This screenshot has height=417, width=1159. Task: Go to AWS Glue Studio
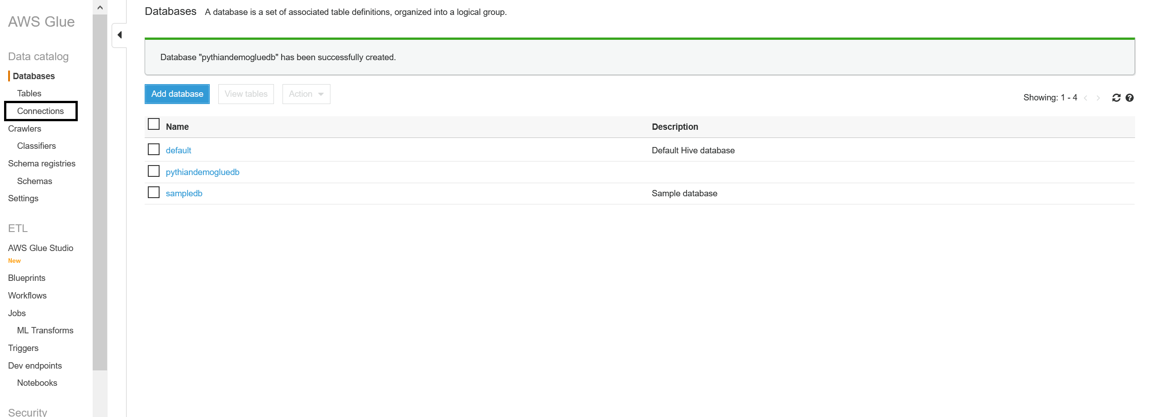[x=41, y=248]
